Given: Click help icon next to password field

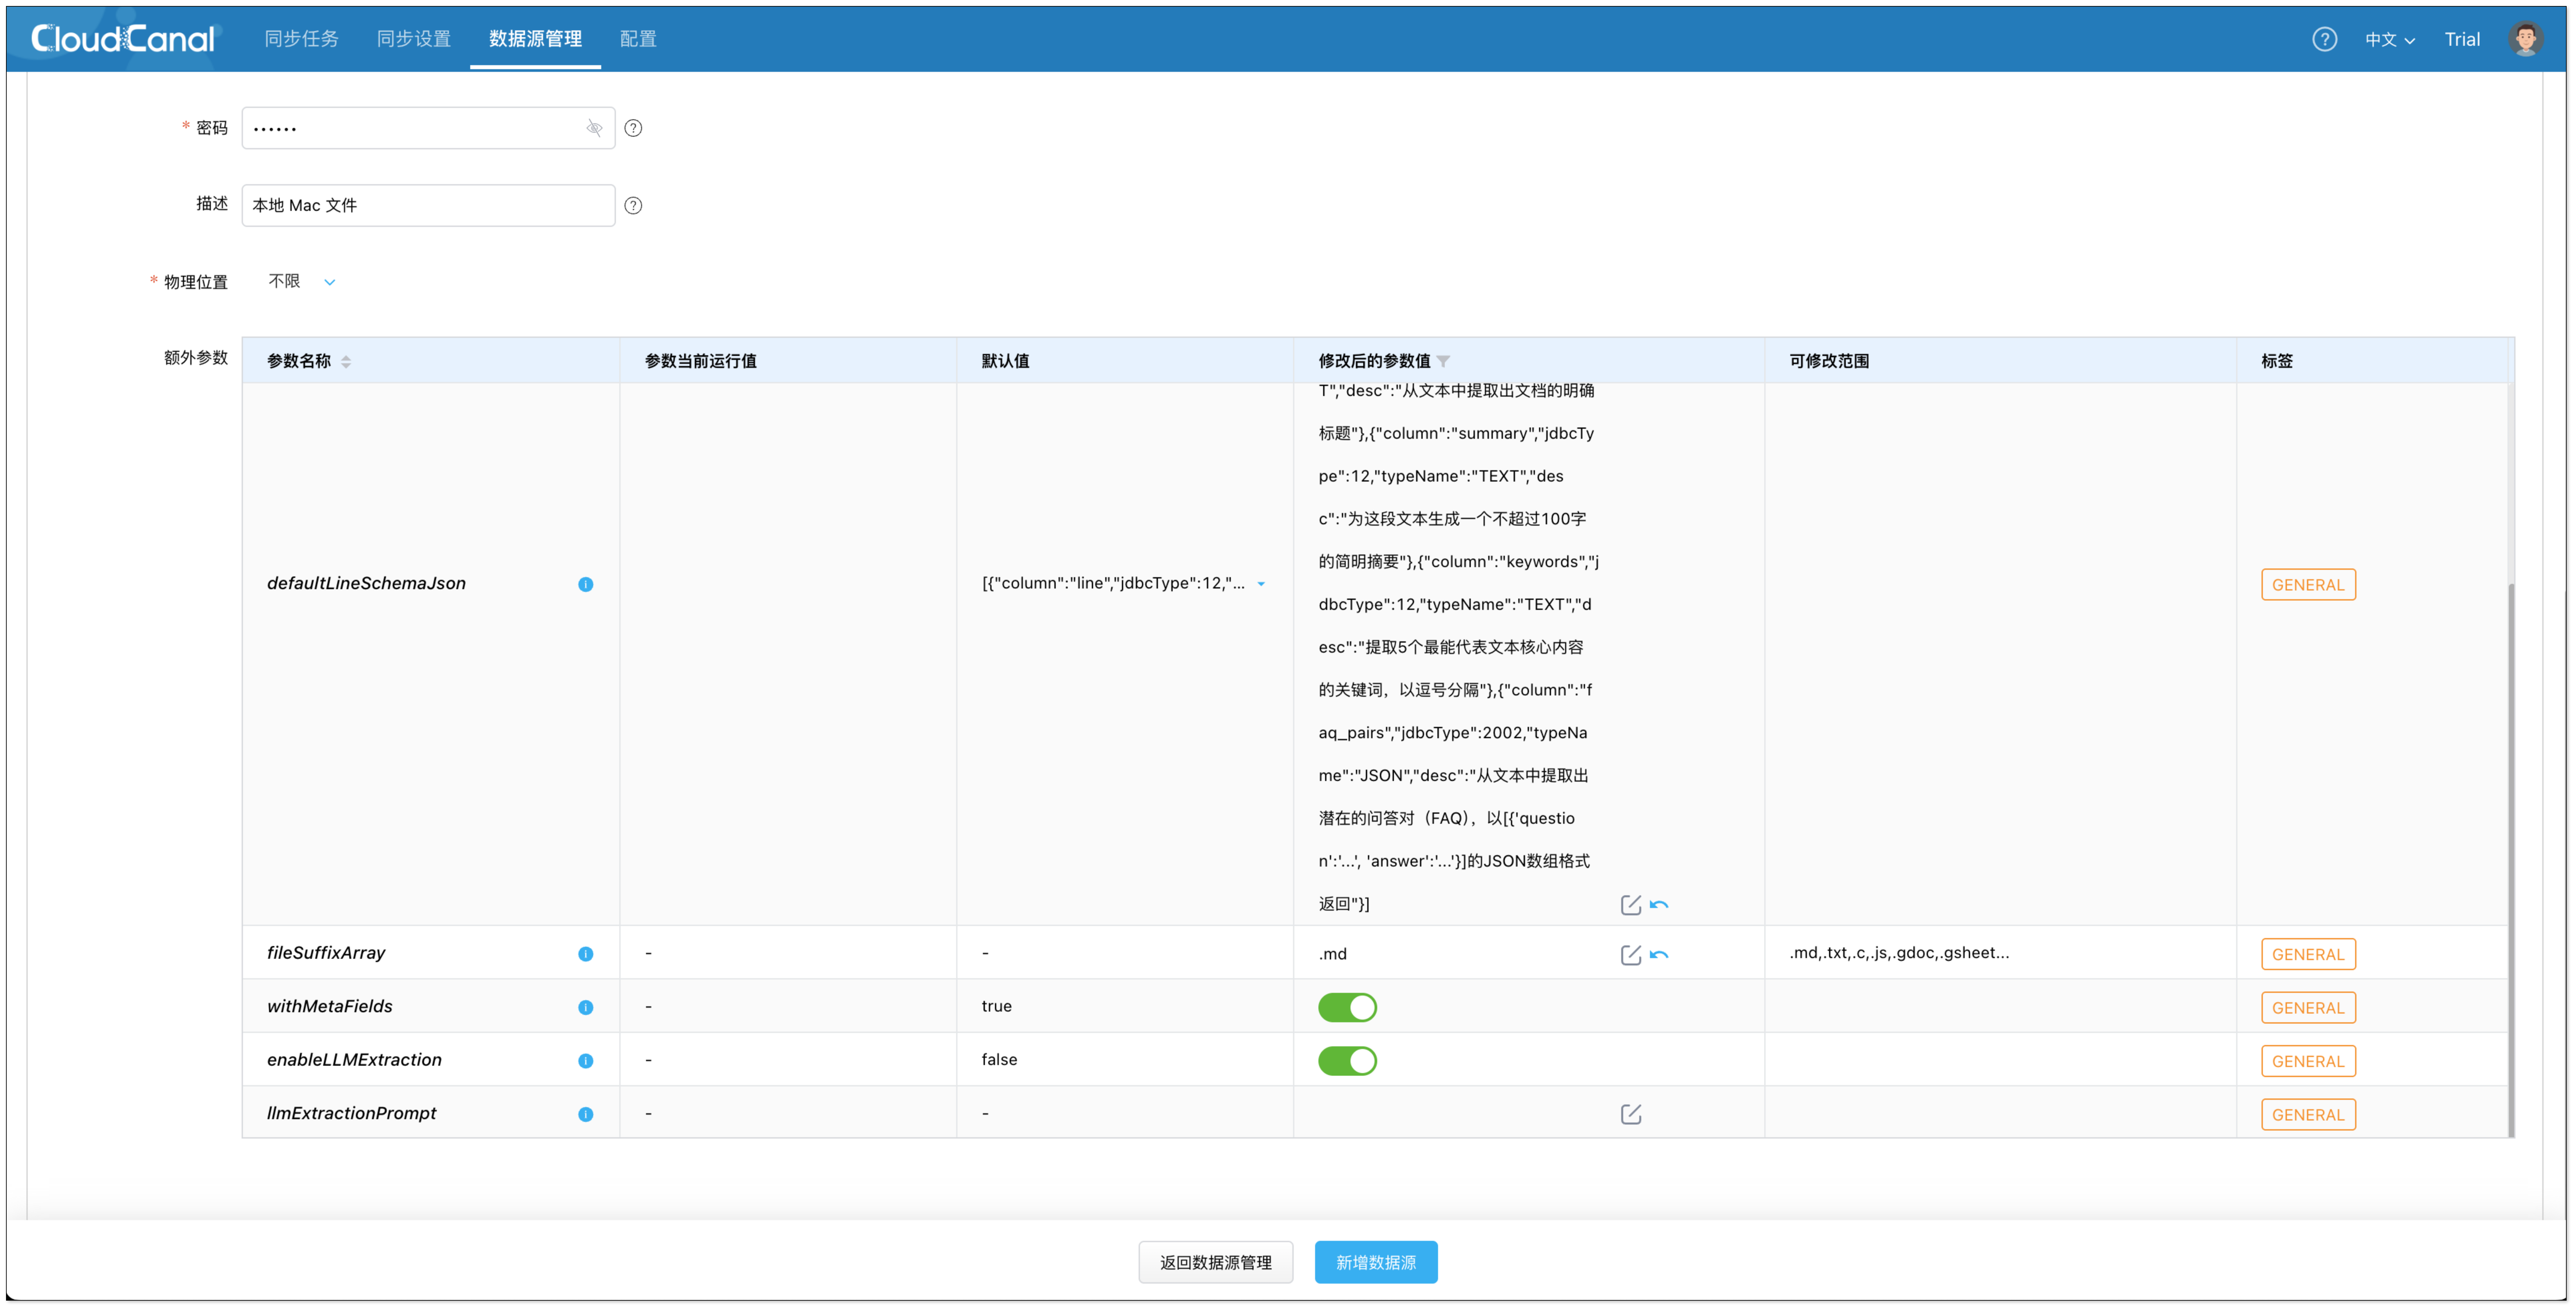Looking at the screenshot, I should [x=633, y=128].
